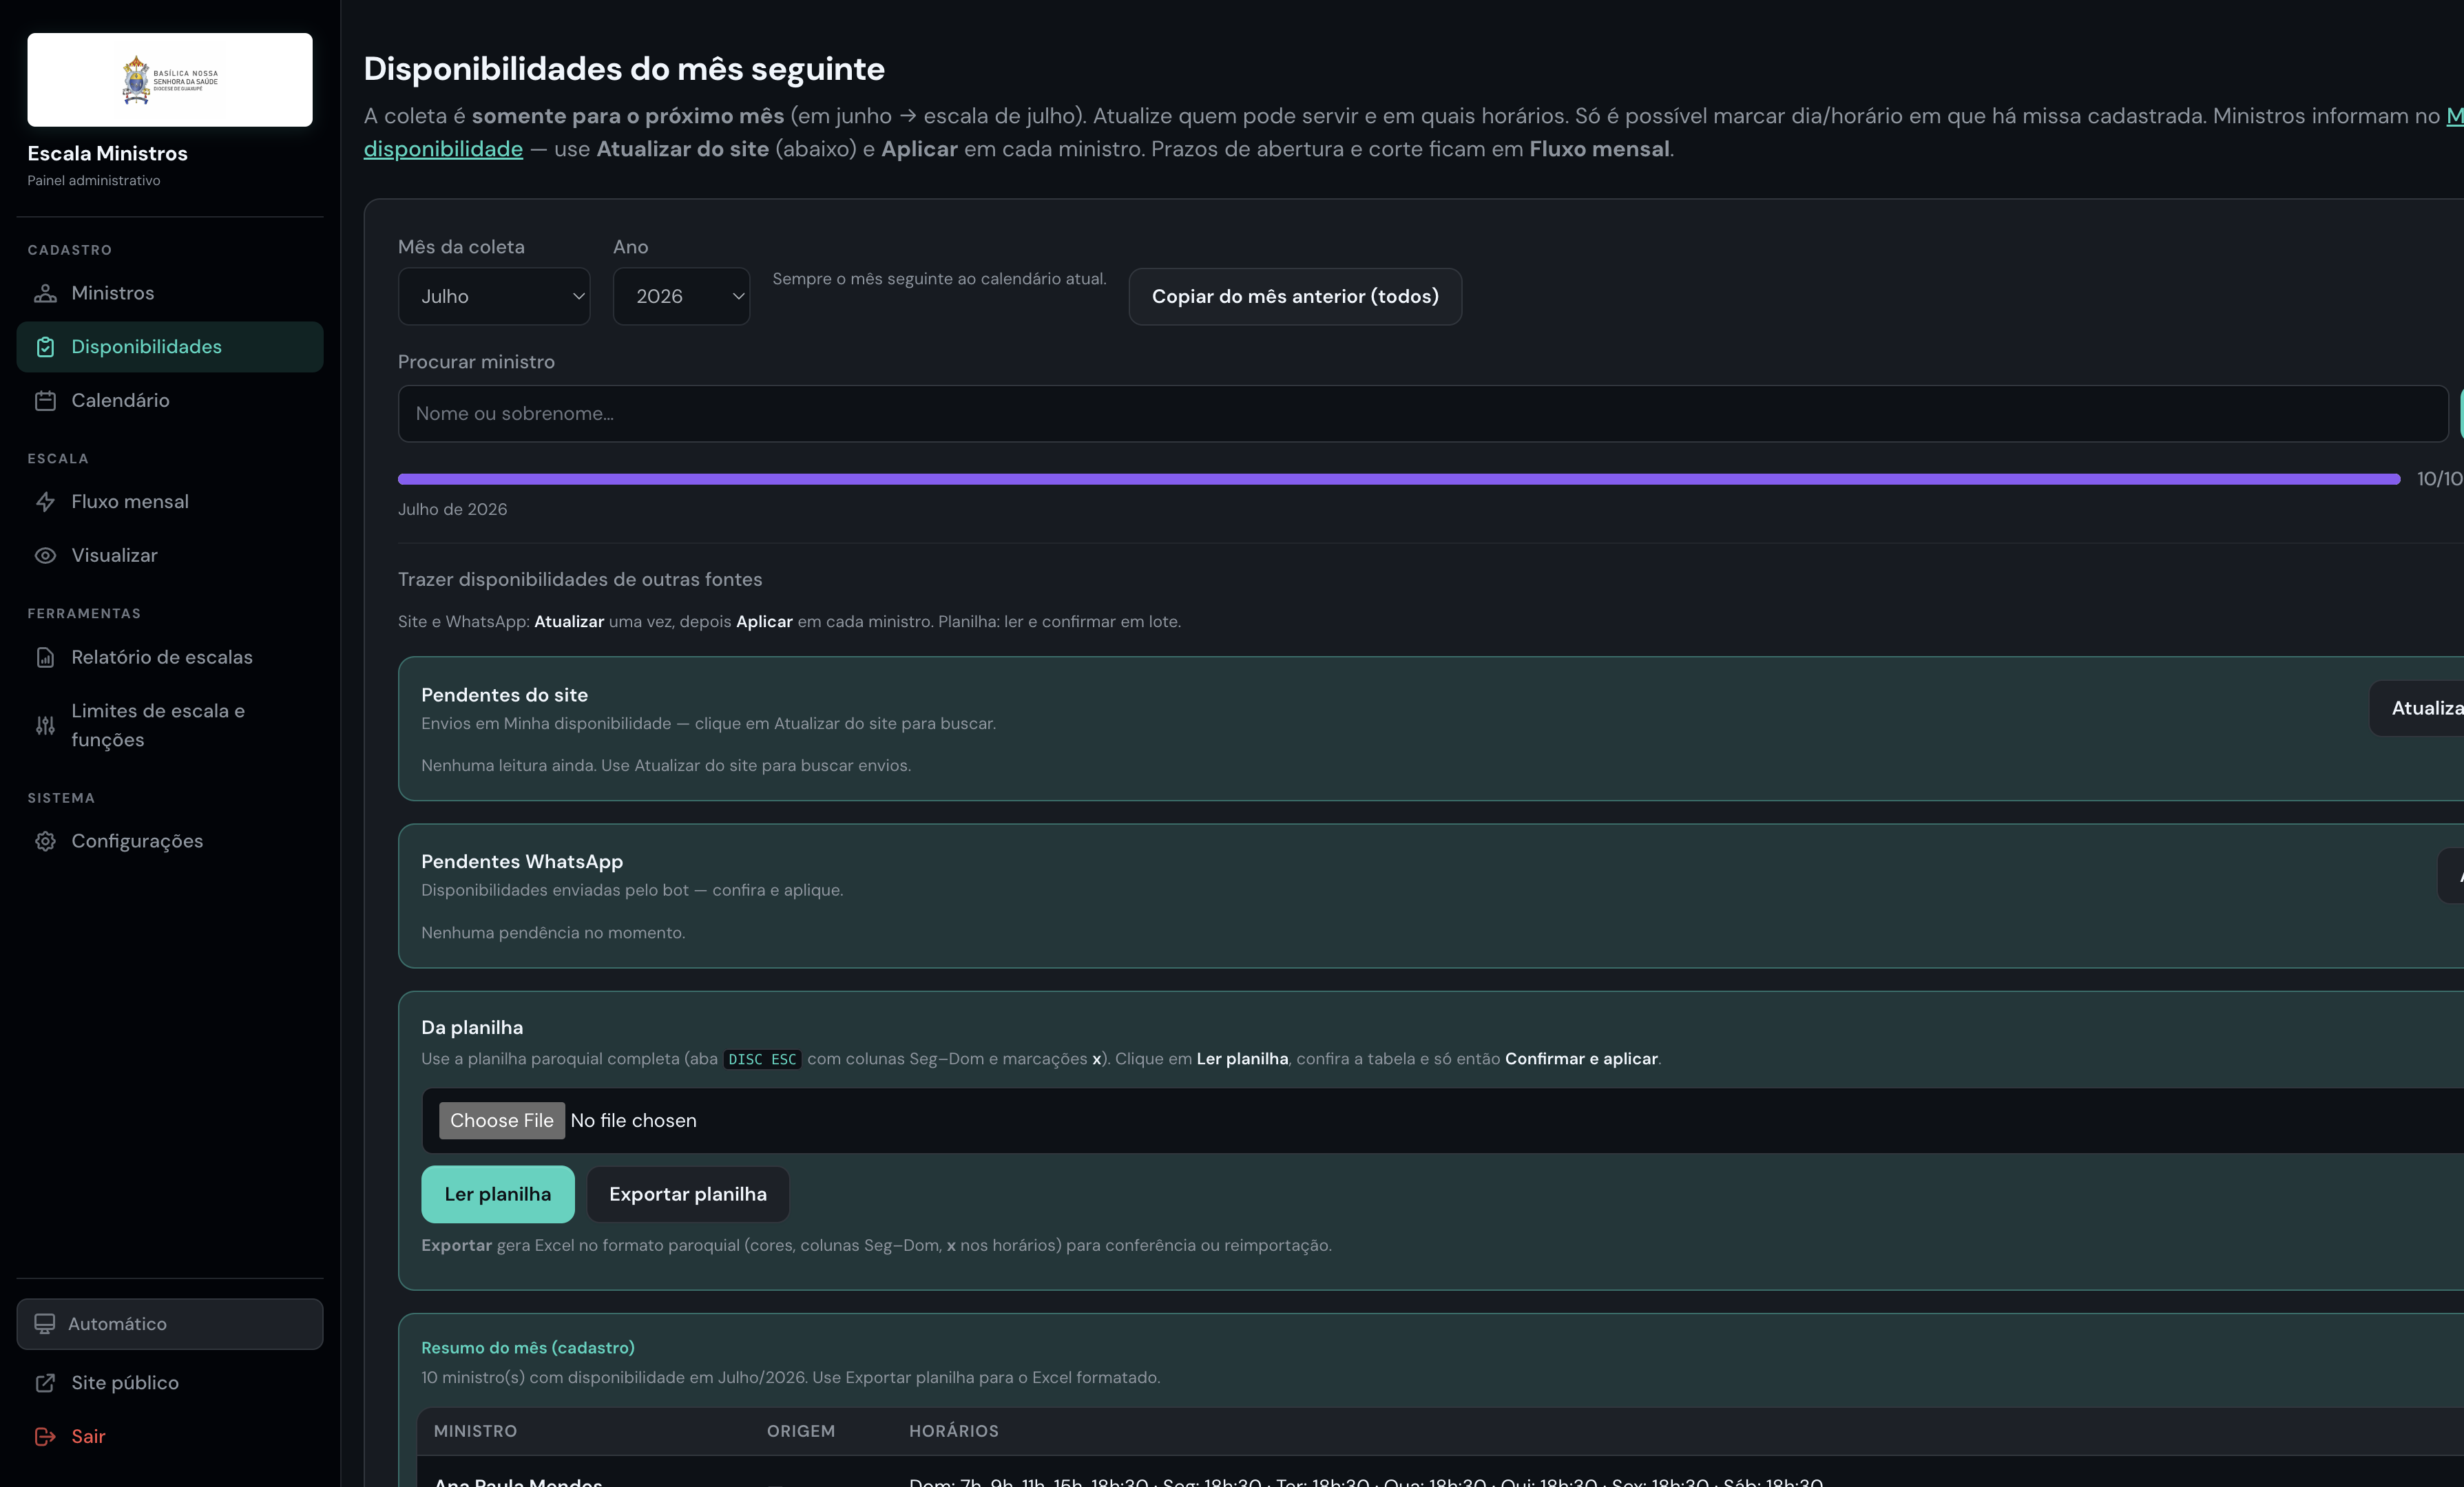Click the Relatório de escalas document icon
2464x1487 pixels.
point(45,658)
